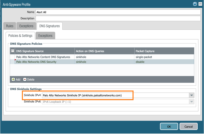204x134 pixels.
Task: Click the Name field containing Alert All
Action: click(118, 12)
